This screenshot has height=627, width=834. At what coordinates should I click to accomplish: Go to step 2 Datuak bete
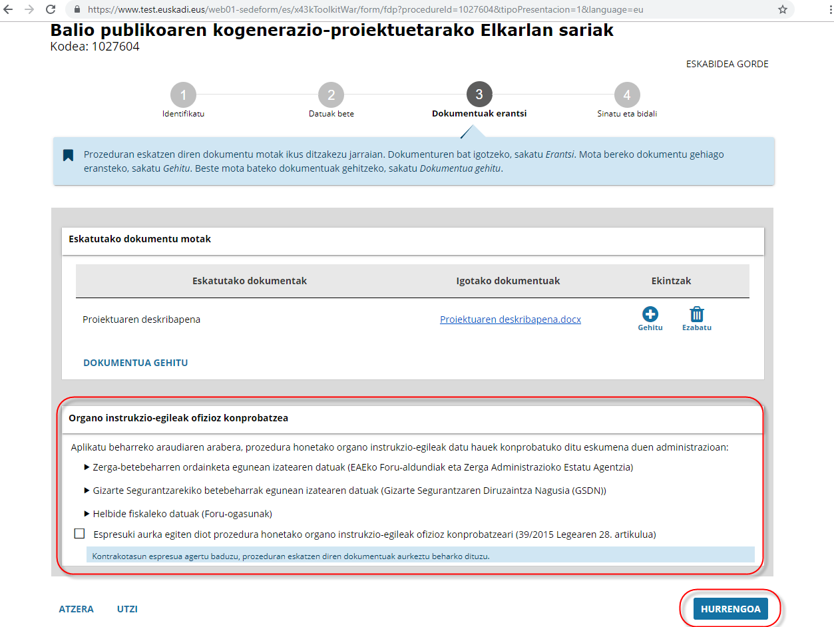pyautogui.click(x=331, y=95)
